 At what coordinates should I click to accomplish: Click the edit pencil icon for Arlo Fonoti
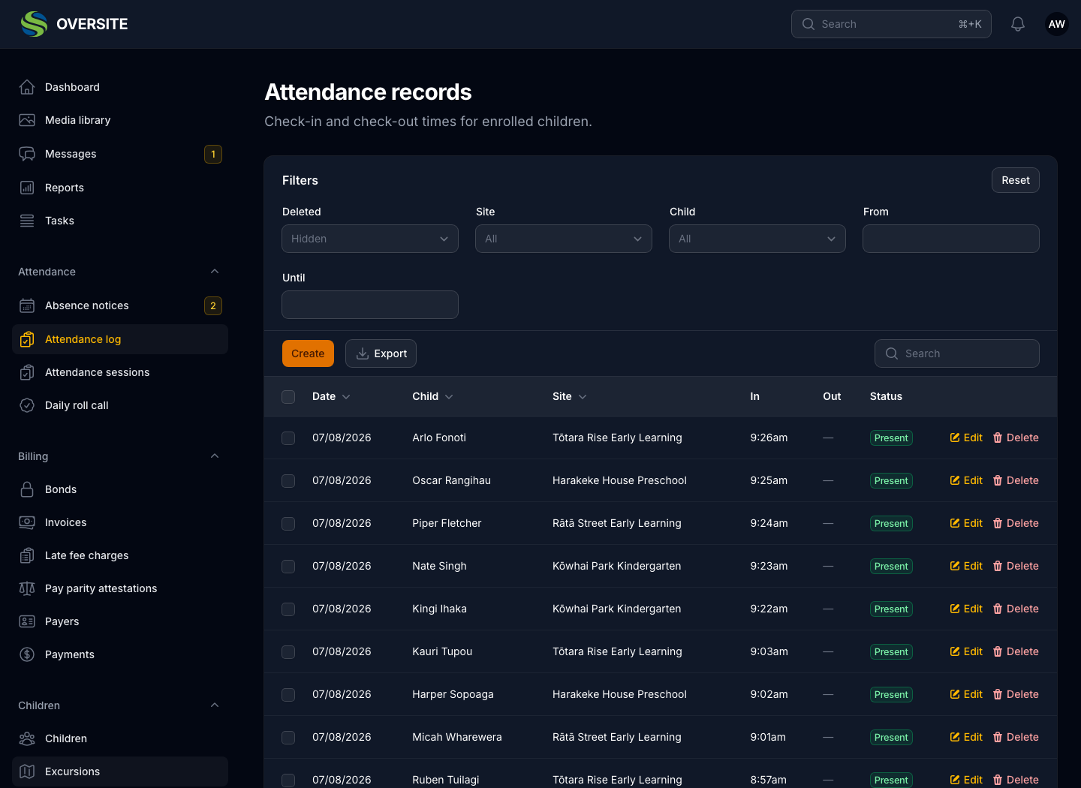[955, 438]
